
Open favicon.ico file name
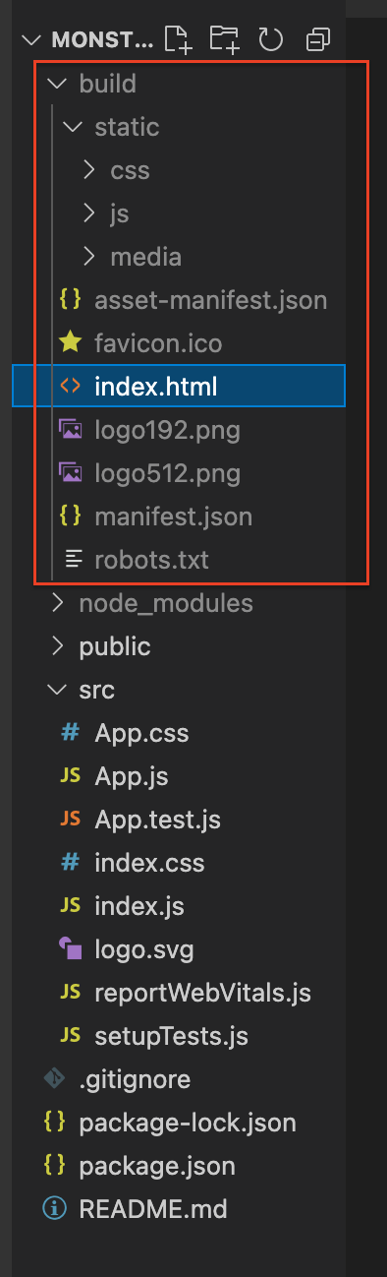click(158, 343)
